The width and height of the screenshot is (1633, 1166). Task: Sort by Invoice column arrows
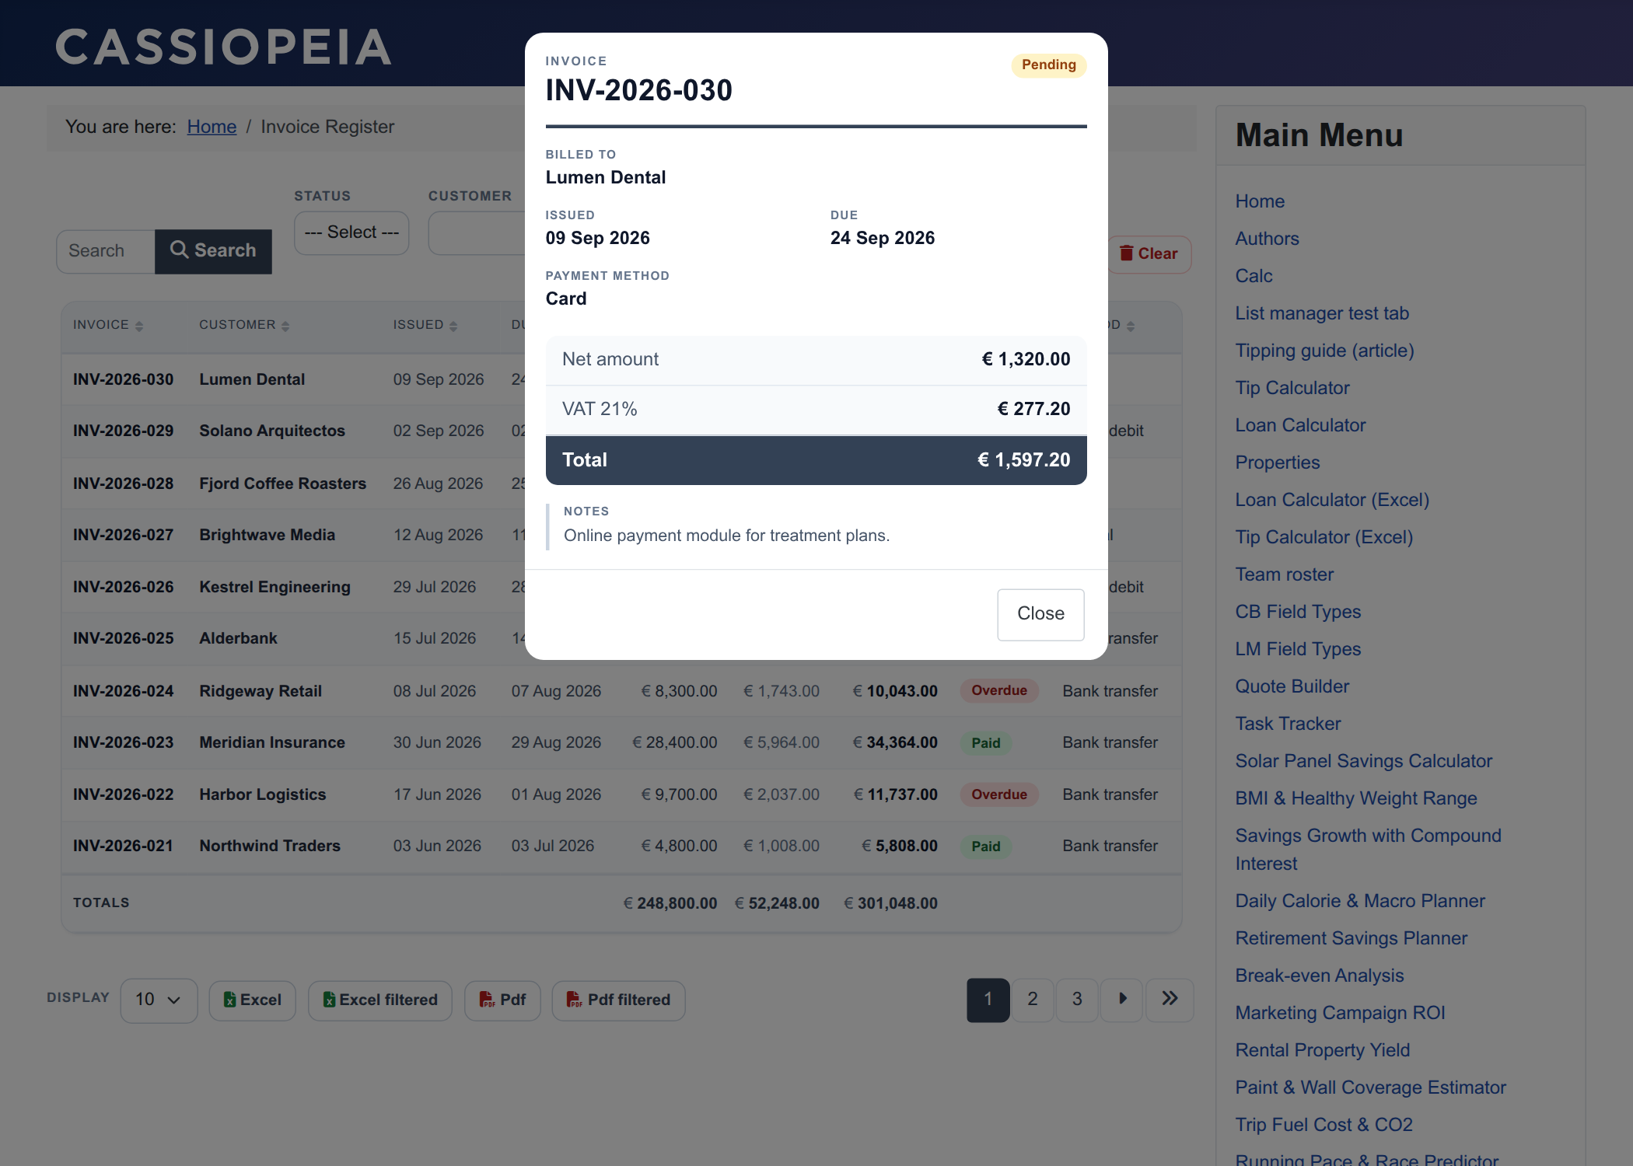(139, 326)
